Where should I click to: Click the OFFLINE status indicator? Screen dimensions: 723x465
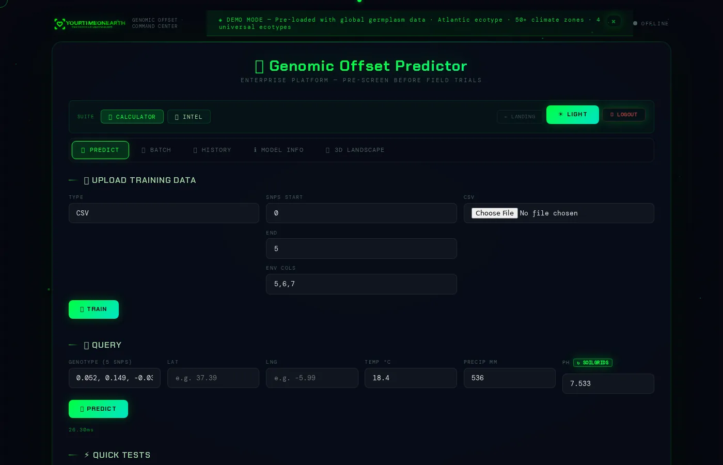651,23
